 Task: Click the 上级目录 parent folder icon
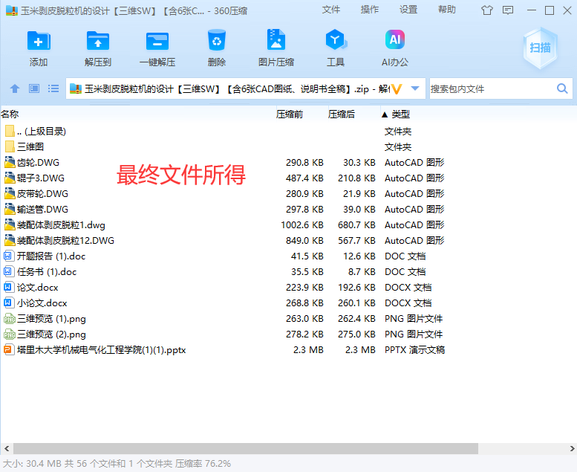[x=10, y=131]
